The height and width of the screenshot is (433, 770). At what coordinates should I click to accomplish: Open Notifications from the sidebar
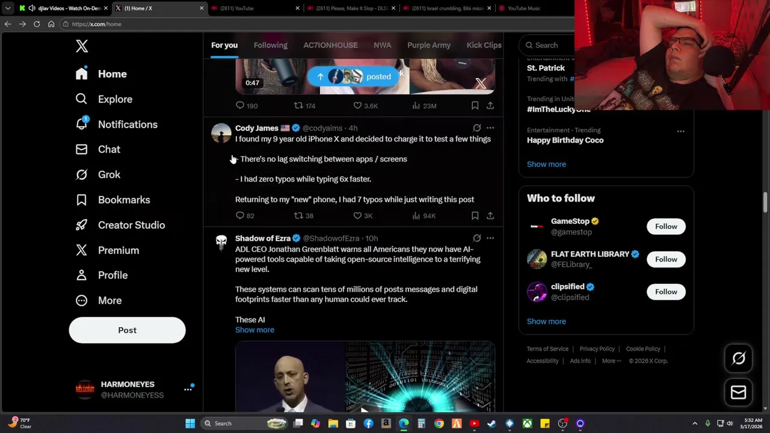coord(116,124)
